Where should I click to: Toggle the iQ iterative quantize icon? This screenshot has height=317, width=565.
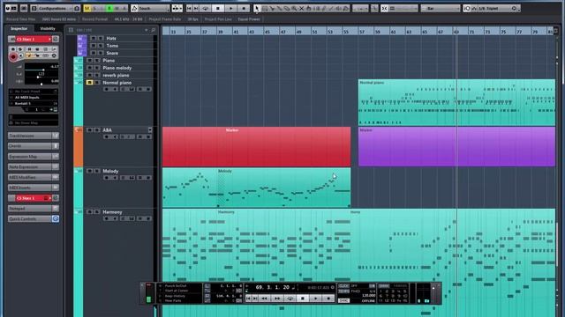pyautogui.click(x=467, y=8)
